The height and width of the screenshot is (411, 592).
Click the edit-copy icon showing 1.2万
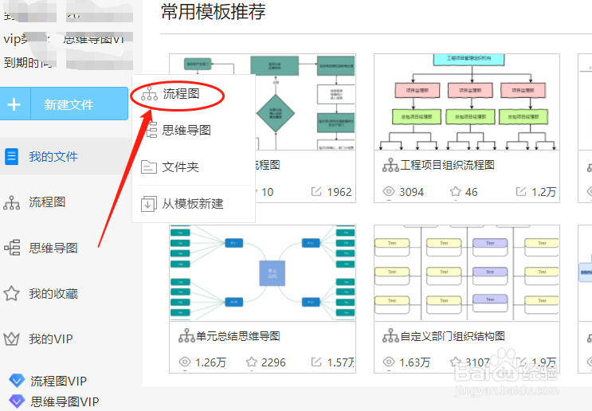click(x=521, y=191)
